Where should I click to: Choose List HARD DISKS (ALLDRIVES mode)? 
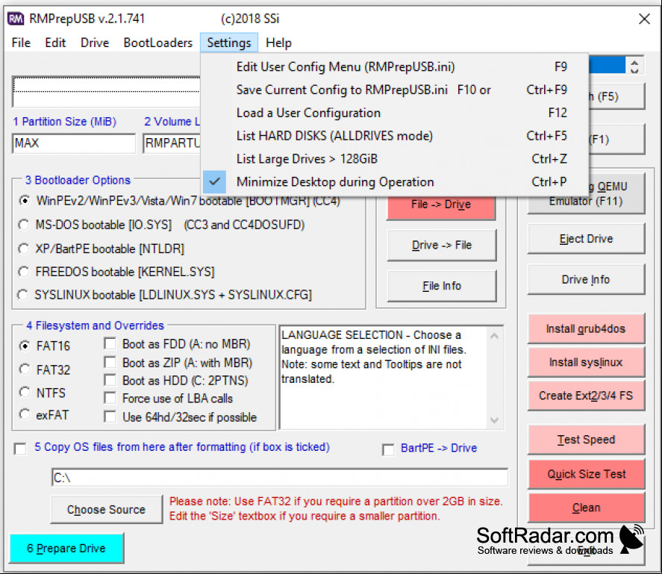(x=394, y=136)
